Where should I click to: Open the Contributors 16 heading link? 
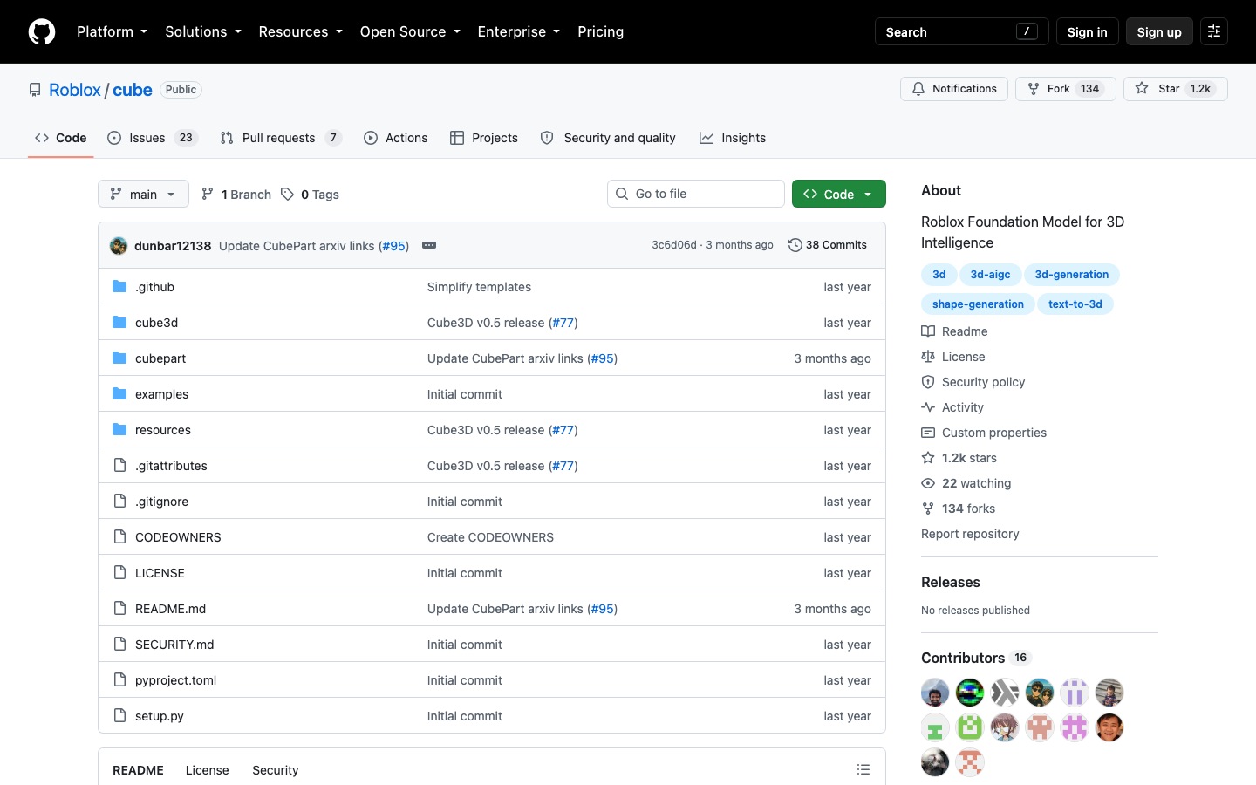[976, 658]
